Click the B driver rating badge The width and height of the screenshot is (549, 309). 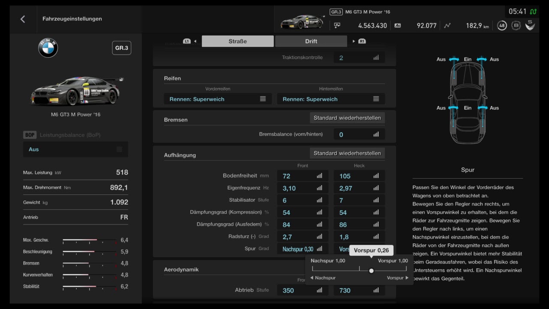pos(516,25)
